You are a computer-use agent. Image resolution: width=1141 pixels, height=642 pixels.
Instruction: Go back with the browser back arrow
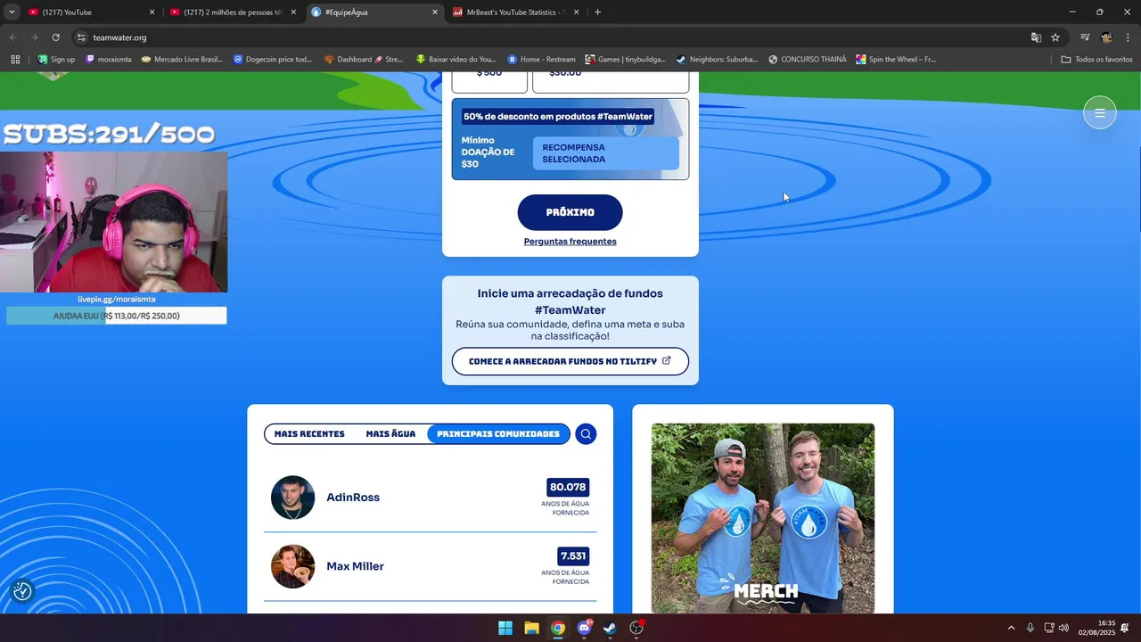(x=12, y=37)
